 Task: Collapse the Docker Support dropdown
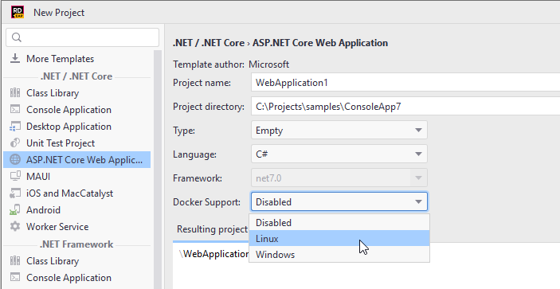[339, 202]
